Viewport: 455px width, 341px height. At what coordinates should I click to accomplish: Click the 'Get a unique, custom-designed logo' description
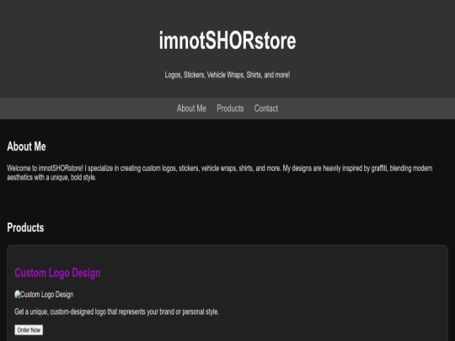pyautogui.click(x=116, y=312)
